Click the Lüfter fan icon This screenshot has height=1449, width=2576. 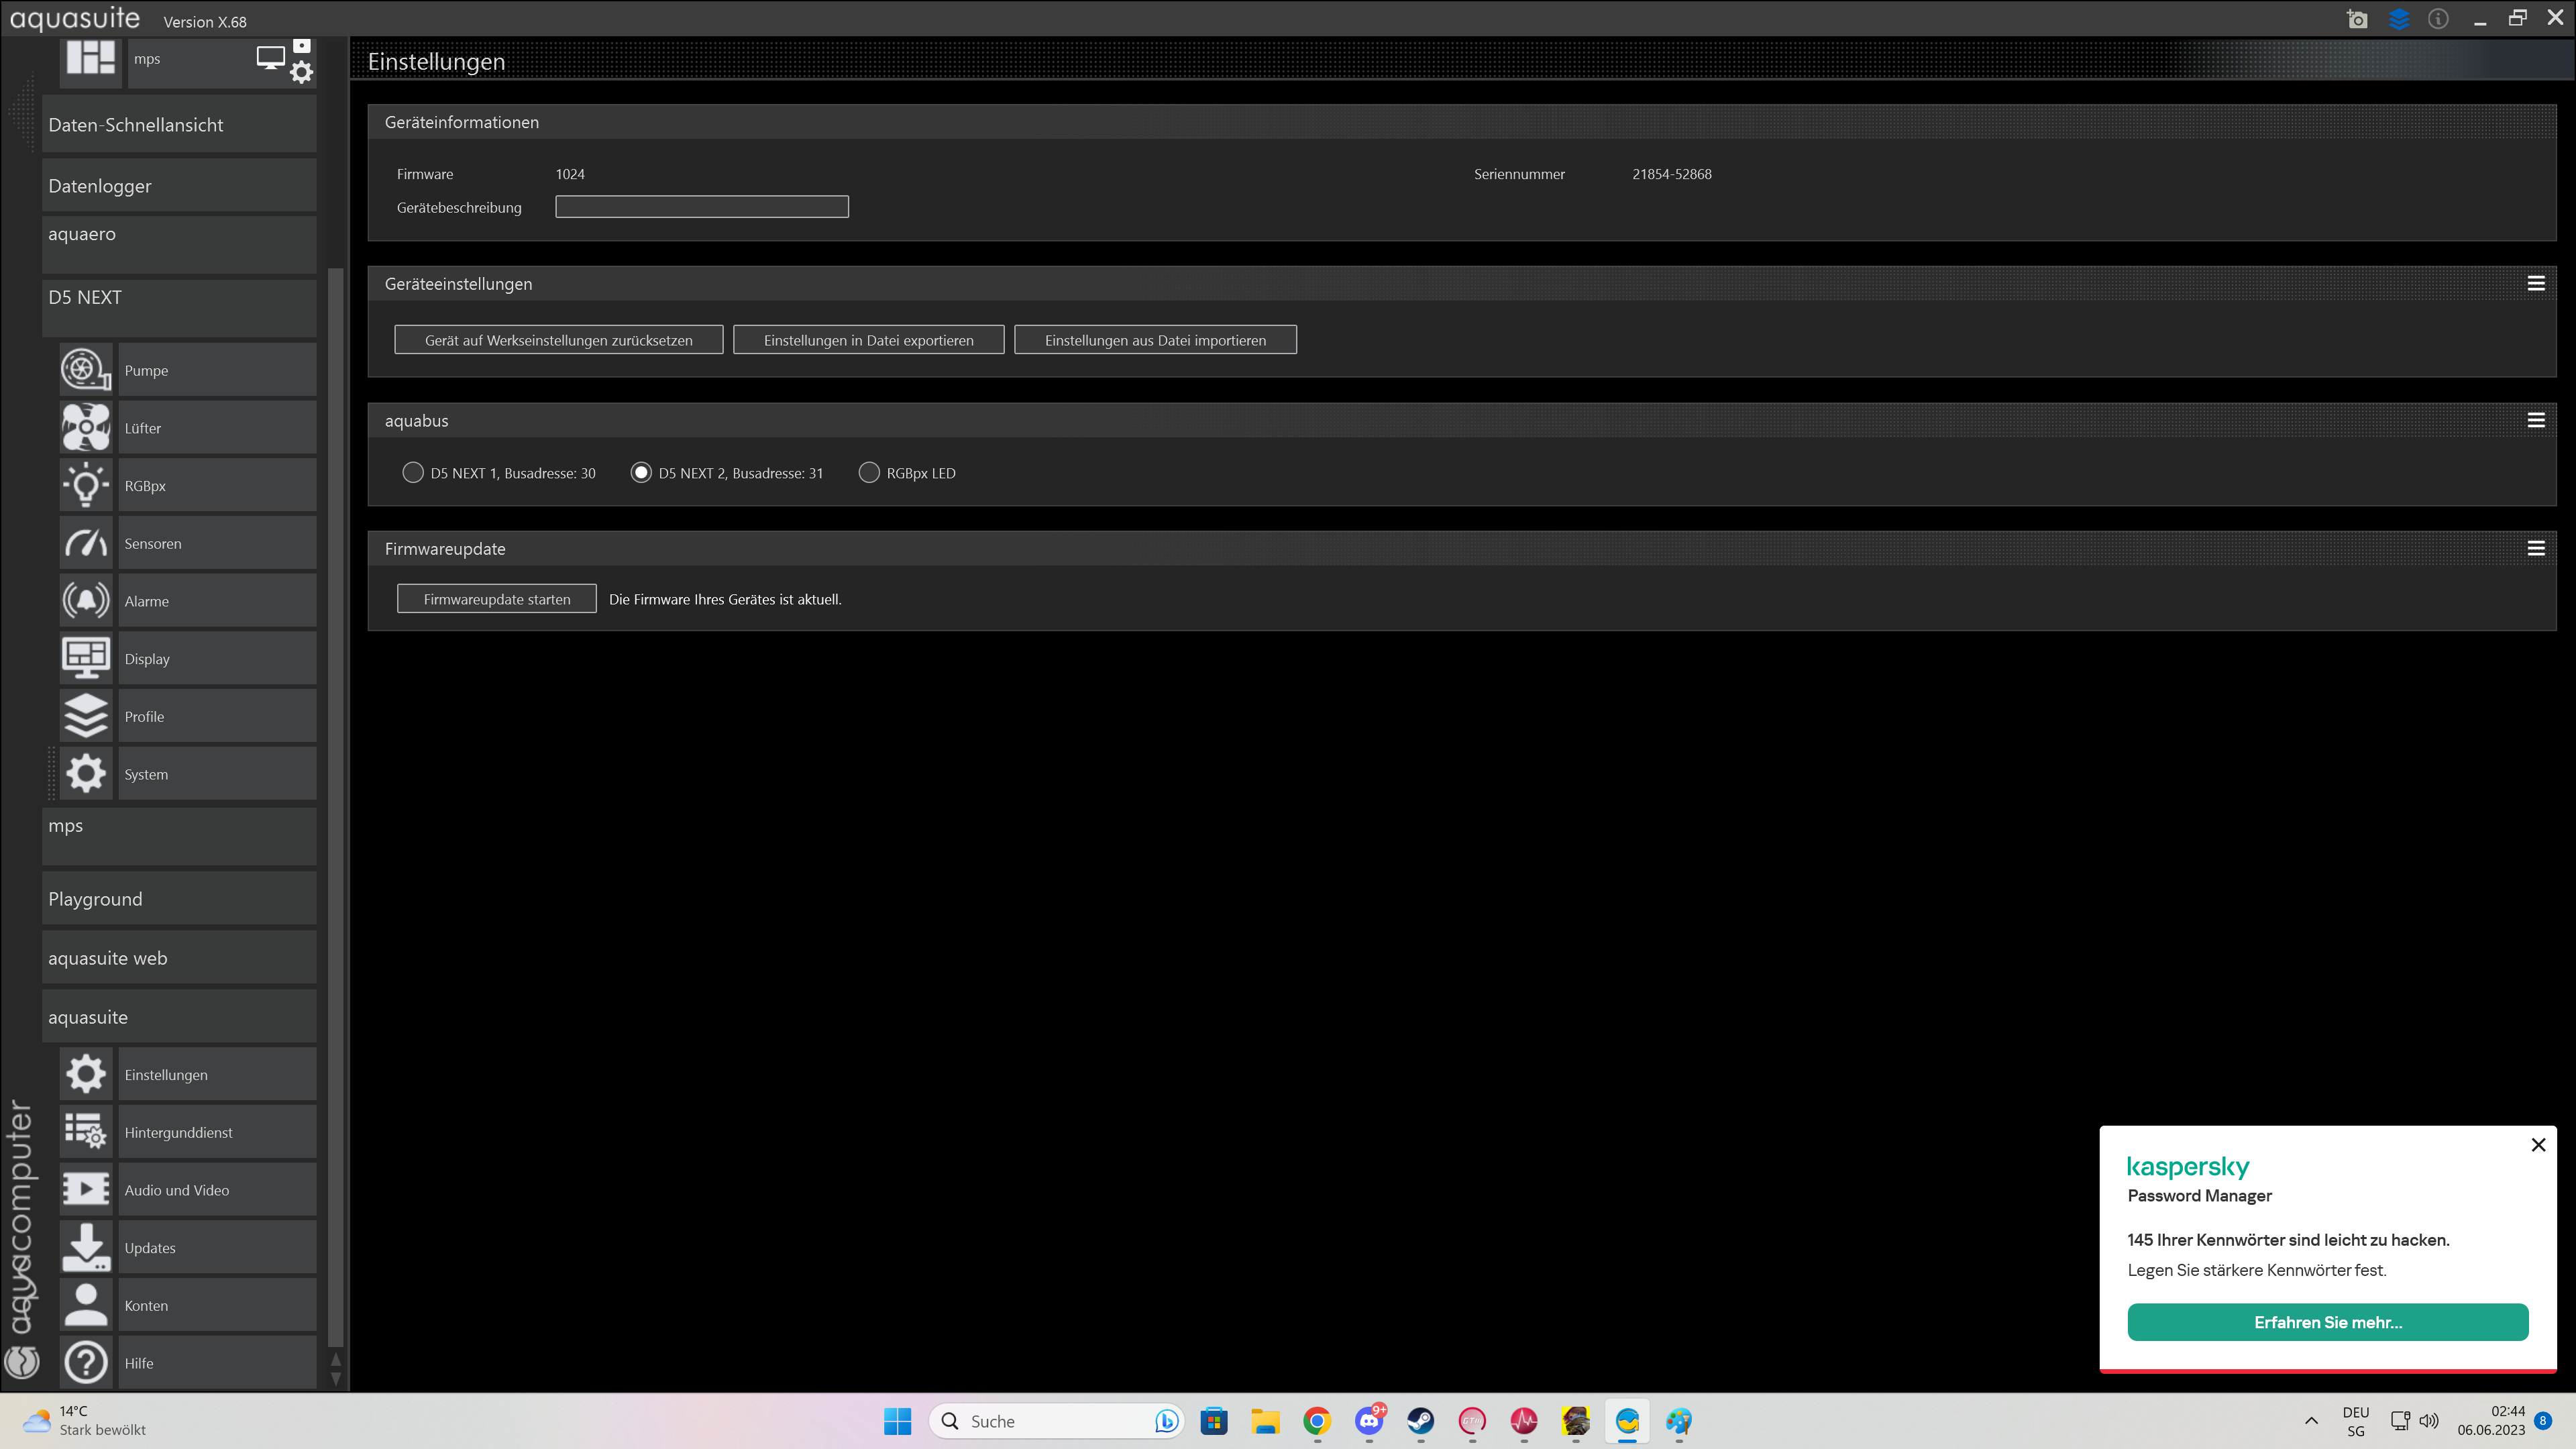coord(86,428)
